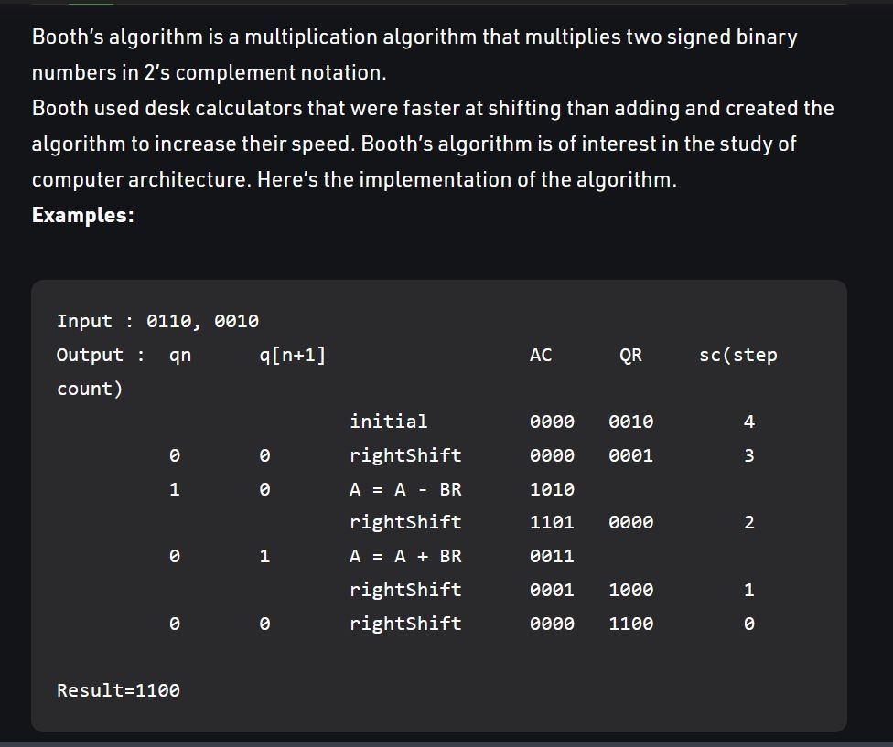Image resolution: width=893 pixels, height=747 pixels.
Task: Click the bold 'Examples:' heading
Action: (83, 215)
